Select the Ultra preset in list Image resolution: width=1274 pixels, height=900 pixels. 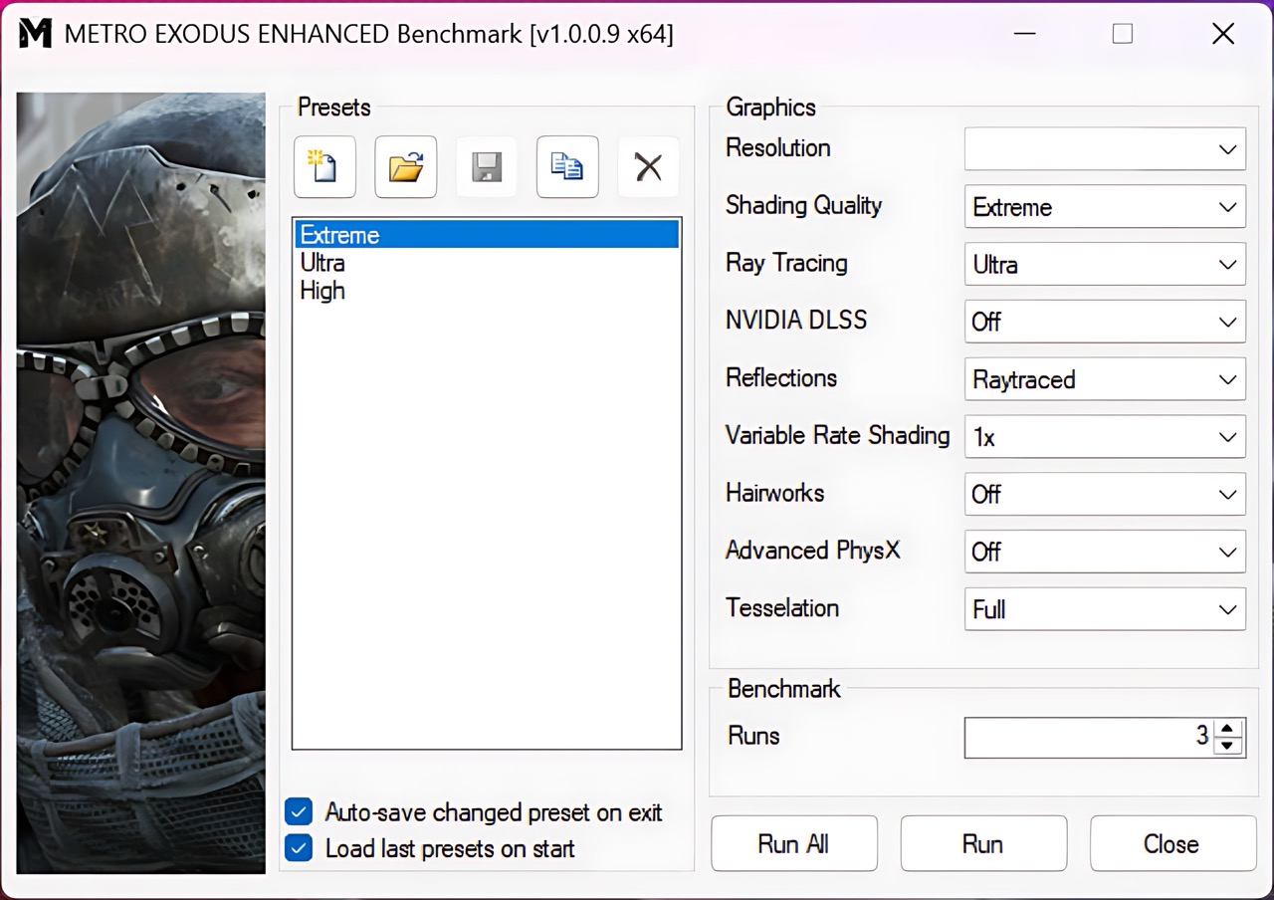click(x=487, y=263)
